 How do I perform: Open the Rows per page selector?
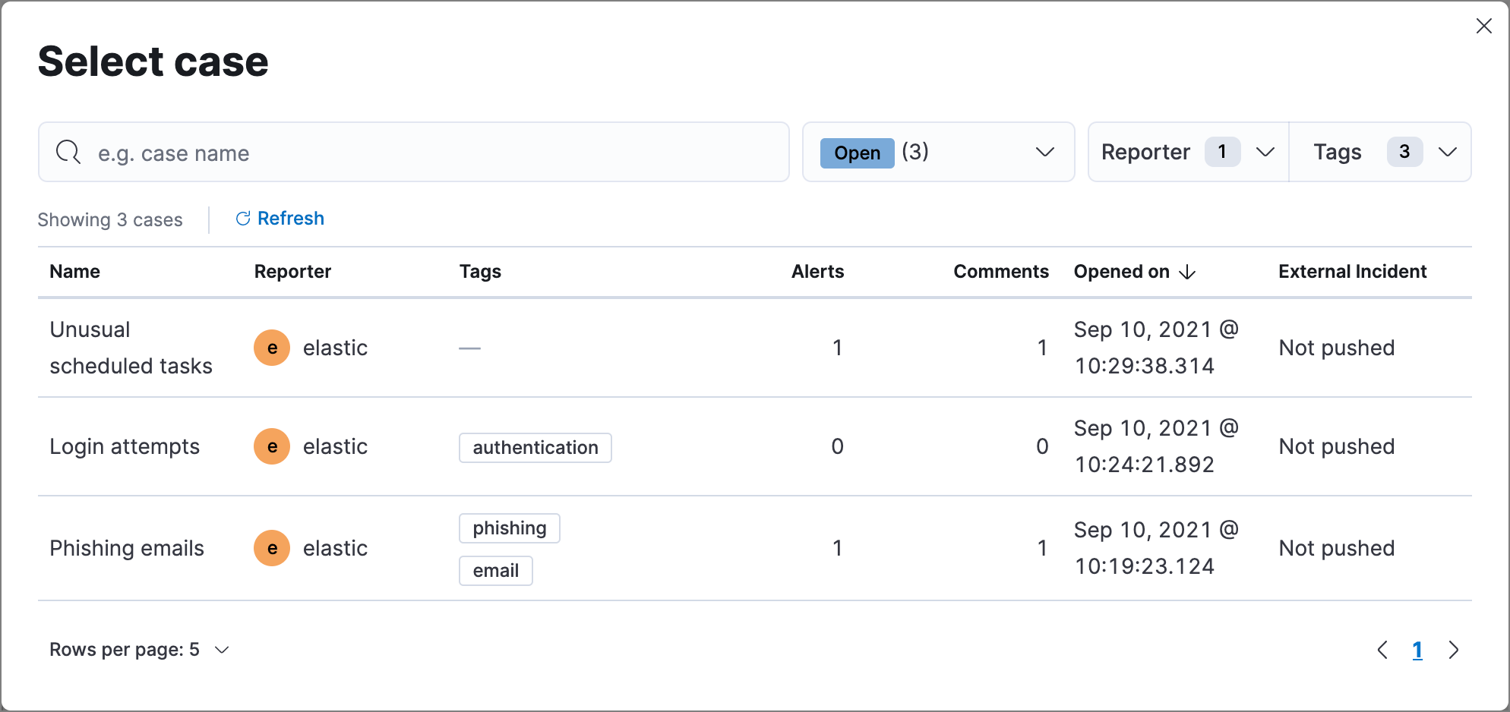click(x=138, y=650)
